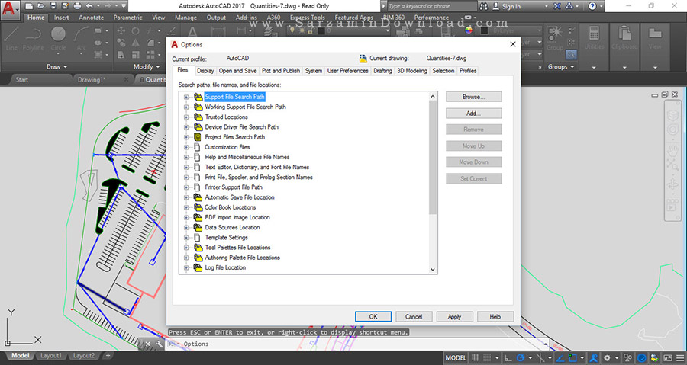Toggle snap mode dotted grid in status bar
Screen dimensions: 687x365
487,358
